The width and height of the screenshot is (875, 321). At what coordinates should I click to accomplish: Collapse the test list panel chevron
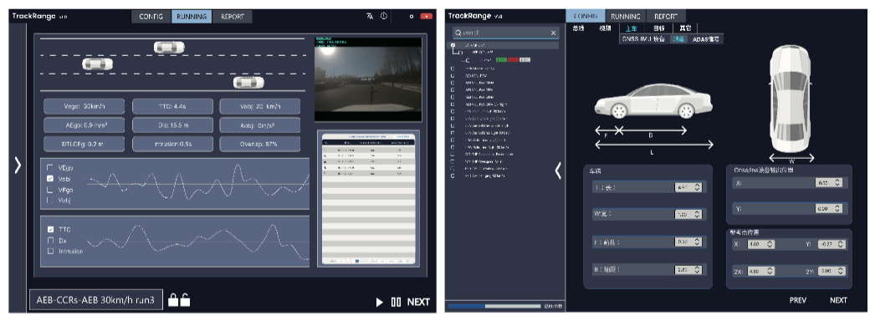coord(557,171)
